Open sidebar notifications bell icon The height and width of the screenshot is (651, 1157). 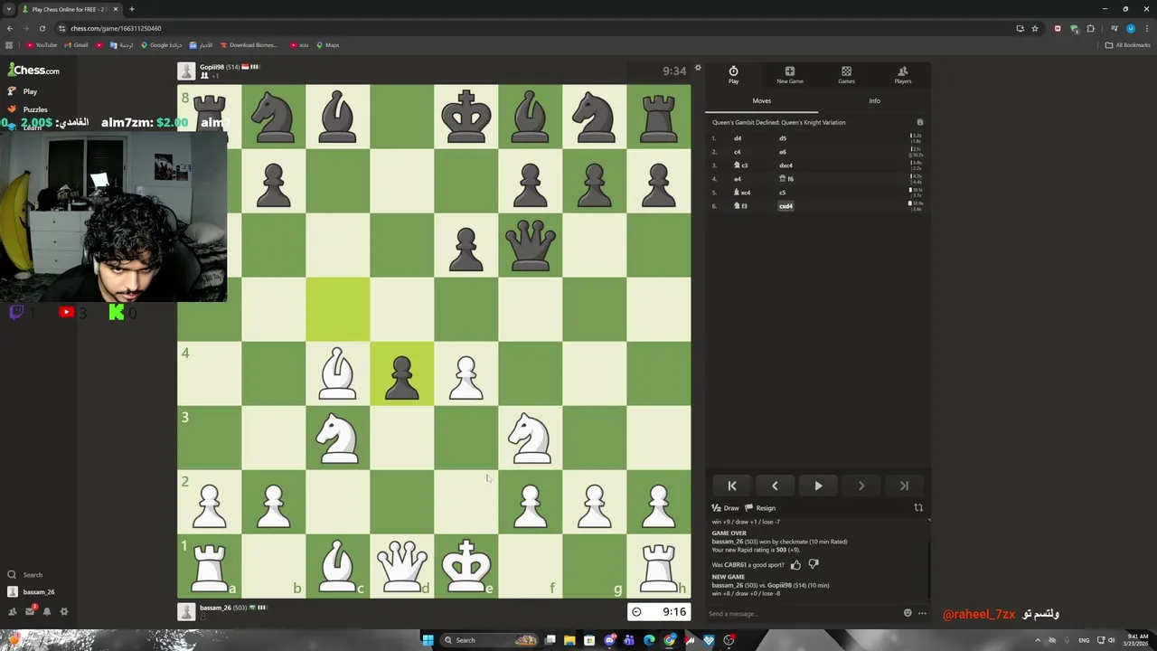(x=47, y=611)
